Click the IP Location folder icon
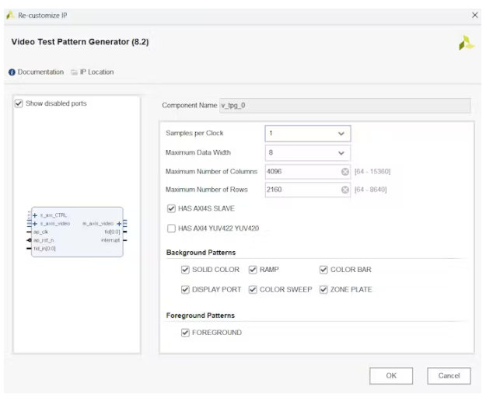 point(74,72)
